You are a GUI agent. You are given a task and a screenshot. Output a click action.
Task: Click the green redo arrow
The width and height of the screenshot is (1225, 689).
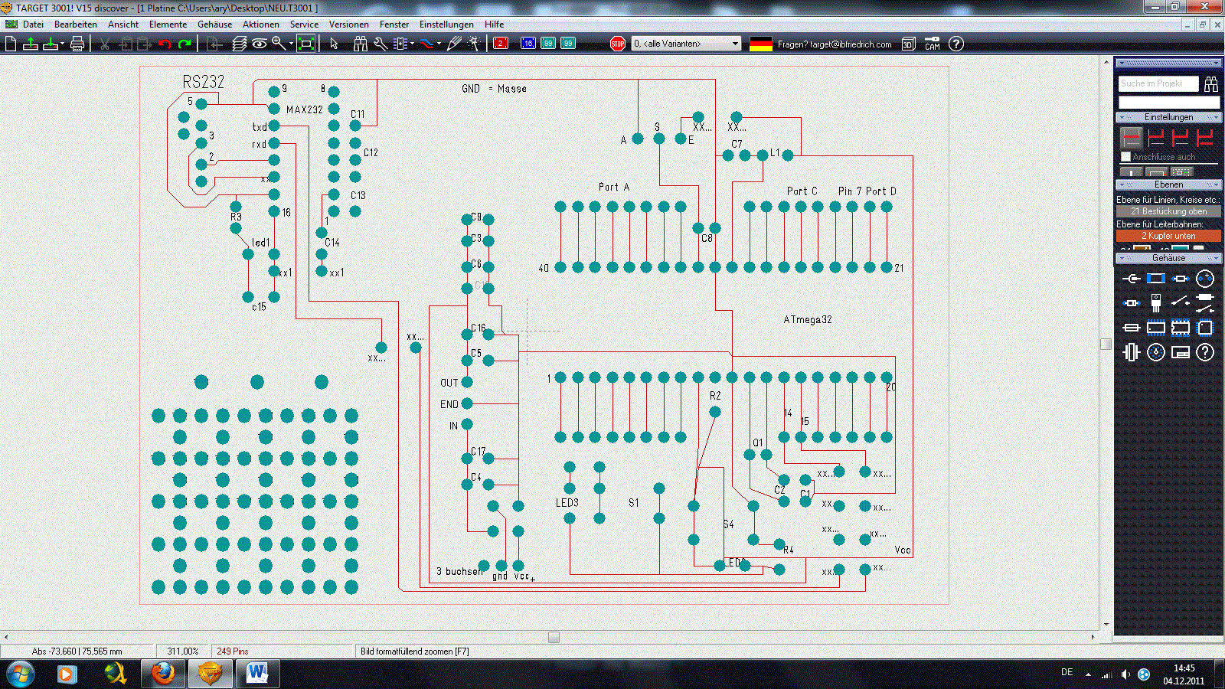click(x=185, y=44)
